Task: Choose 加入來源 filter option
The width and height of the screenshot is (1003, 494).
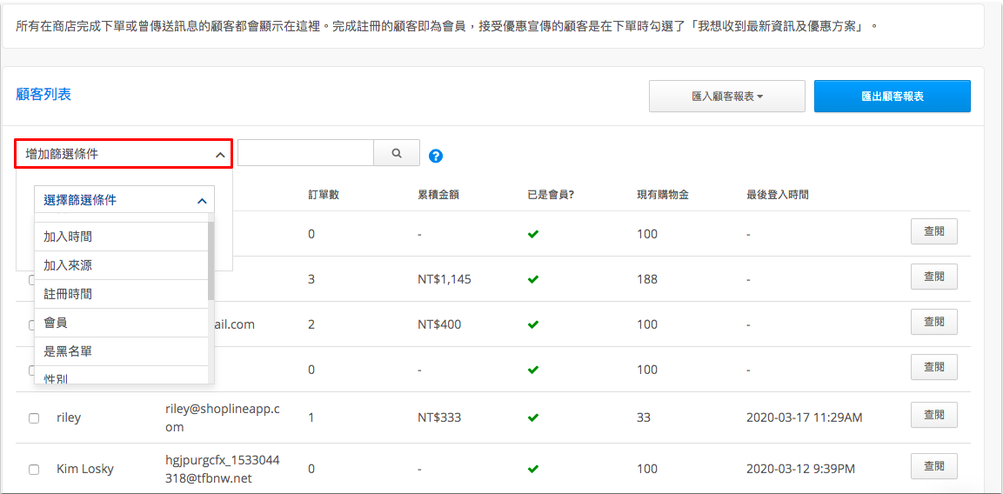Action: 122,265
